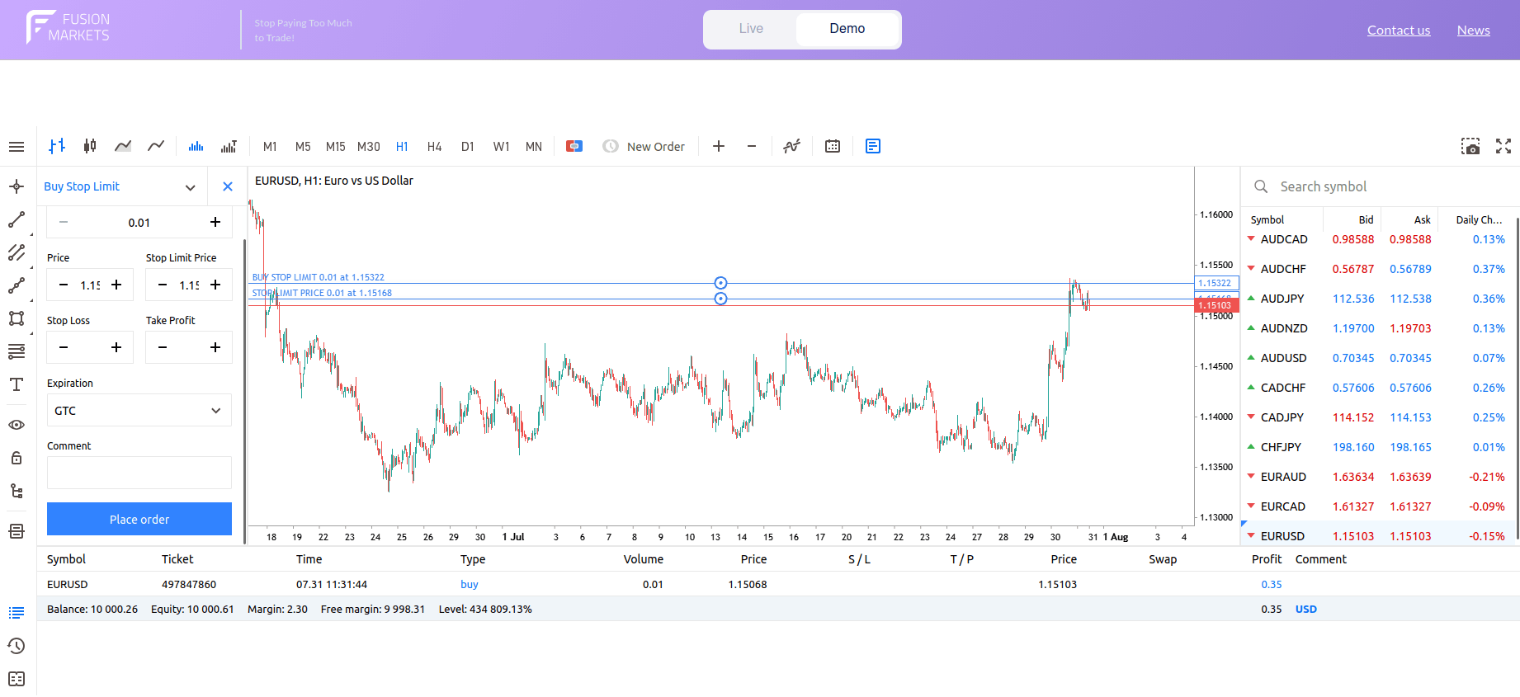
Task: Select line chart type icon
Action: point(156,146)
